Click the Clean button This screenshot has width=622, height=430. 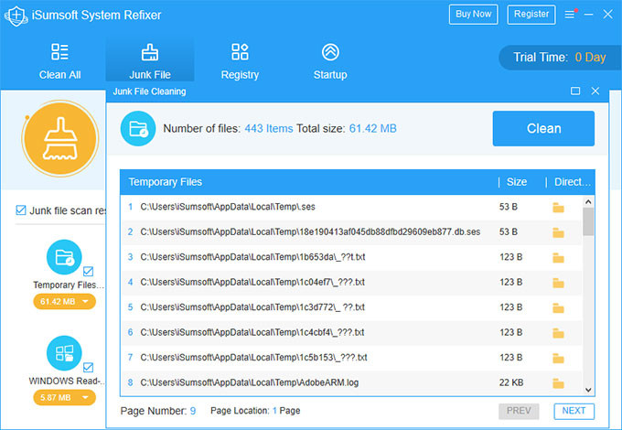click(543, 128)
